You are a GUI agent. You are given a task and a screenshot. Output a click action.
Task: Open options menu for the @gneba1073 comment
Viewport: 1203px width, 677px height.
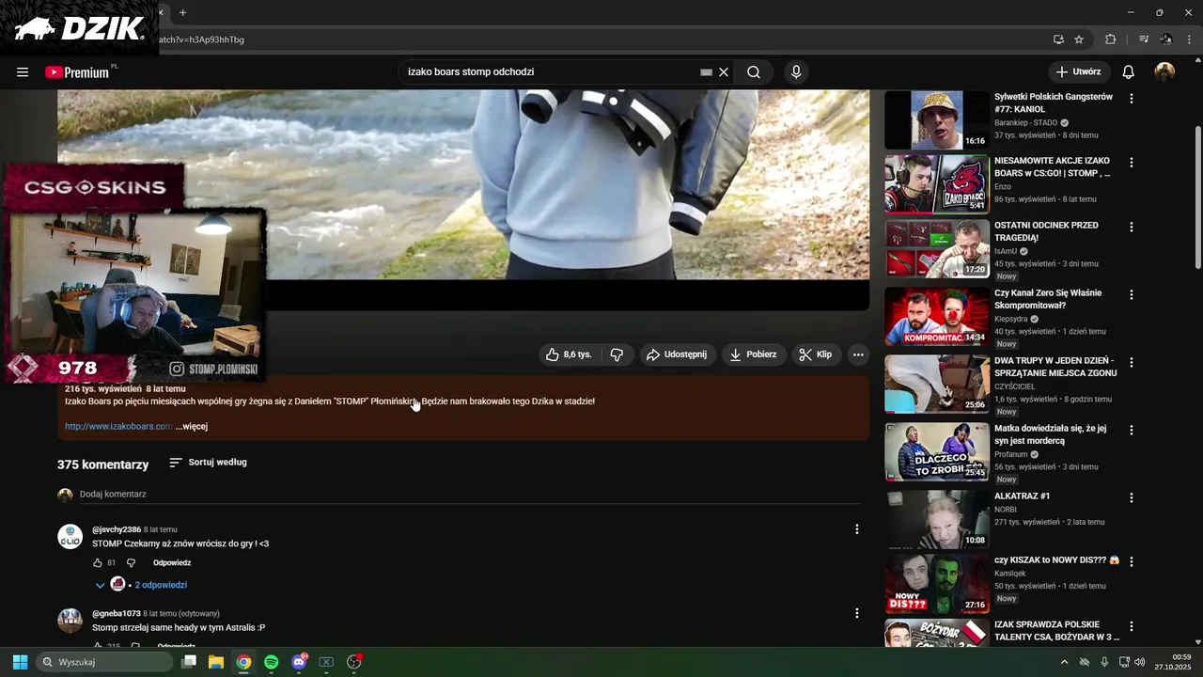(x=856, y=613)
